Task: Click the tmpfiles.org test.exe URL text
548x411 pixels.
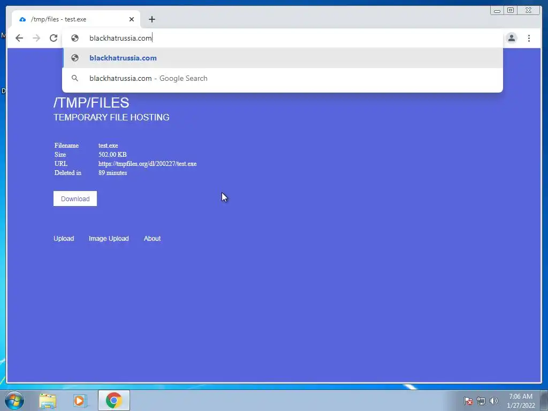Action: [x=148, y=164]
